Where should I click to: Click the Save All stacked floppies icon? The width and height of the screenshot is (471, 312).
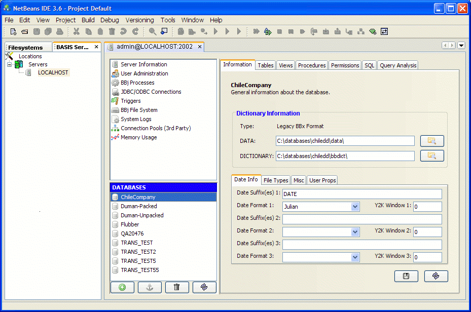48,31
